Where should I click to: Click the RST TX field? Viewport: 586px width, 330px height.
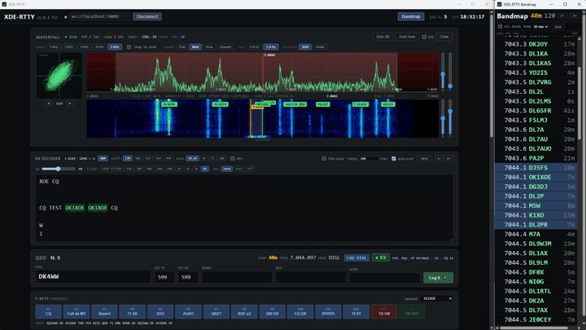pos(164,277)
